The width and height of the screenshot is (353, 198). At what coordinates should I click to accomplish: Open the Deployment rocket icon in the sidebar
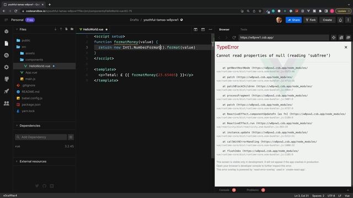point(6,91)
